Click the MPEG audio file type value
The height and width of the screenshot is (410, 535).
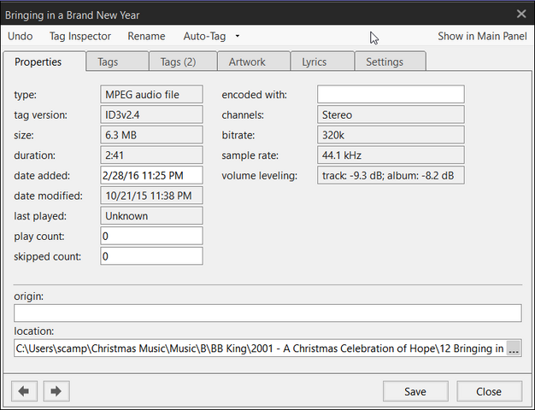tap(151, 94)
